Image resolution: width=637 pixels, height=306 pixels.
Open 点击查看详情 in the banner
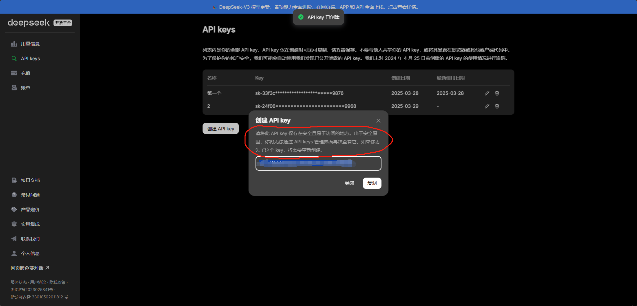402,7
